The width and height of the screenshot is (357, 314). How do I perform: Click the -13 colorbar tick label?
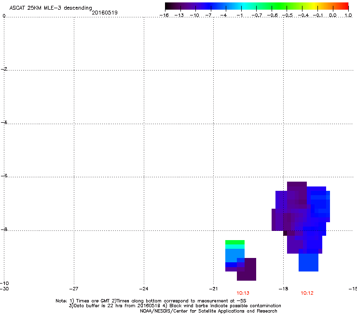pos(179,15)
